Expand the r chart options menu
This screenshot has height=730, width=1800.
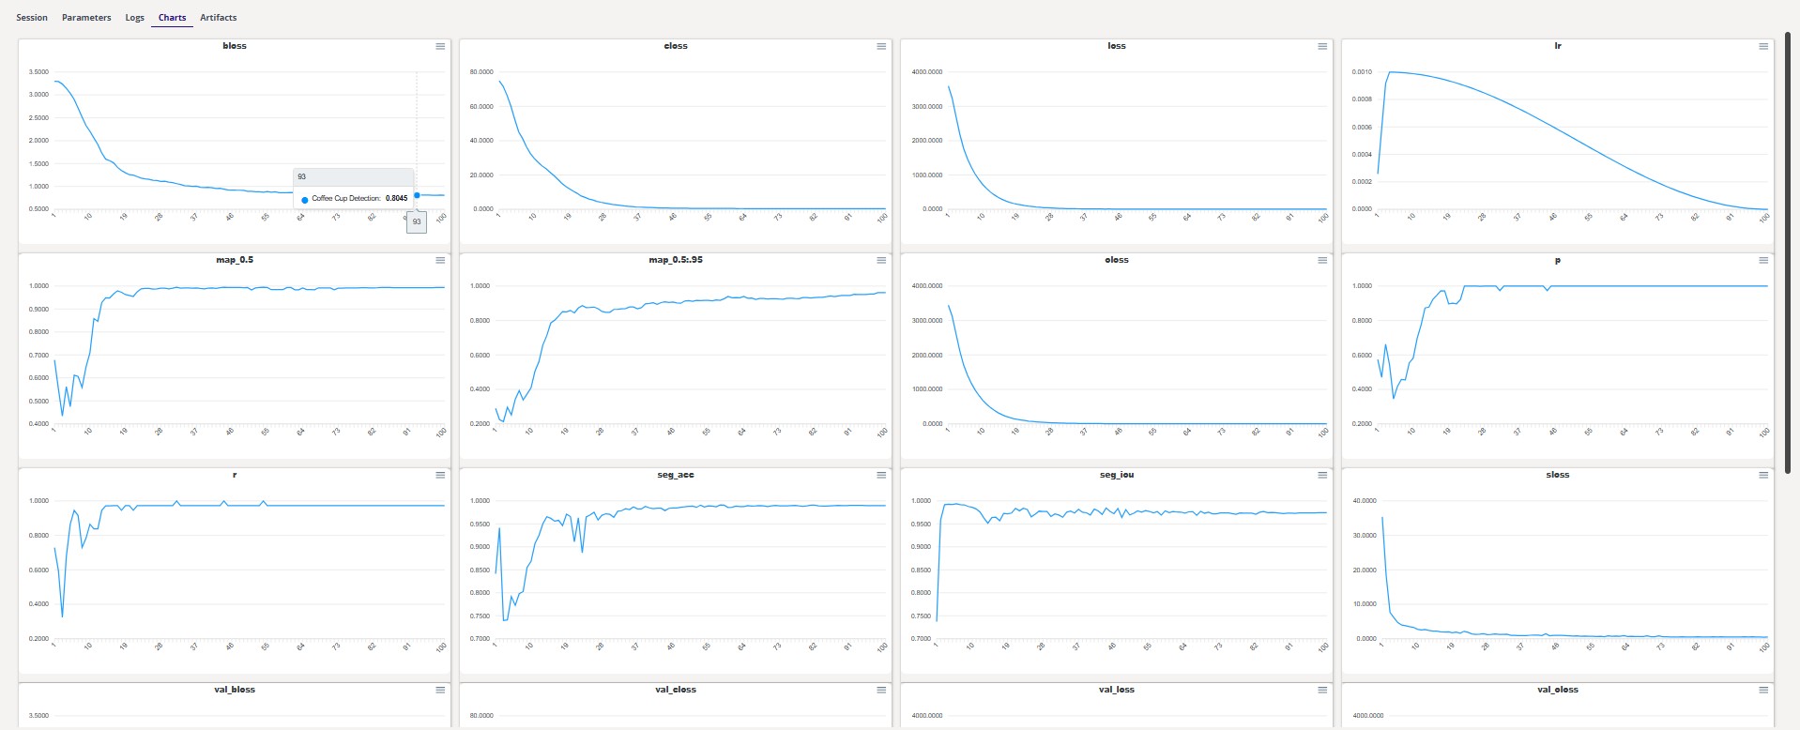coord(440,476)
